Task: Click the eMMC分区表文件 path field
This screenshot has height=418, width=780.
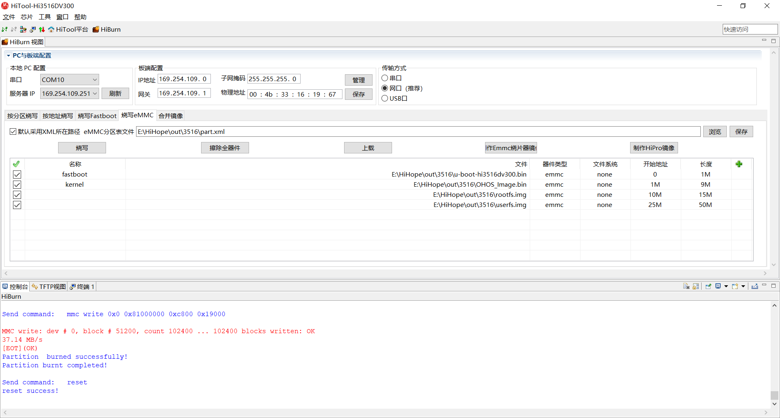Action: 418,131
